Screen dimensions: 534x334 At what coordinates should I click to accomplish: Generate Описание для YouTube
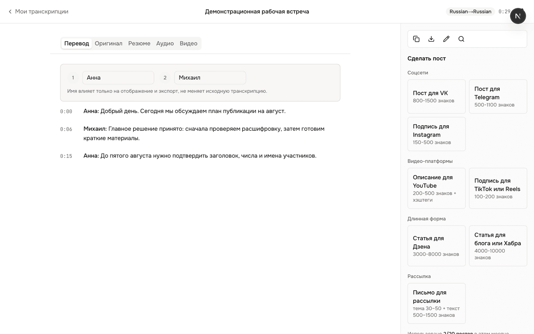click(436, 188)
